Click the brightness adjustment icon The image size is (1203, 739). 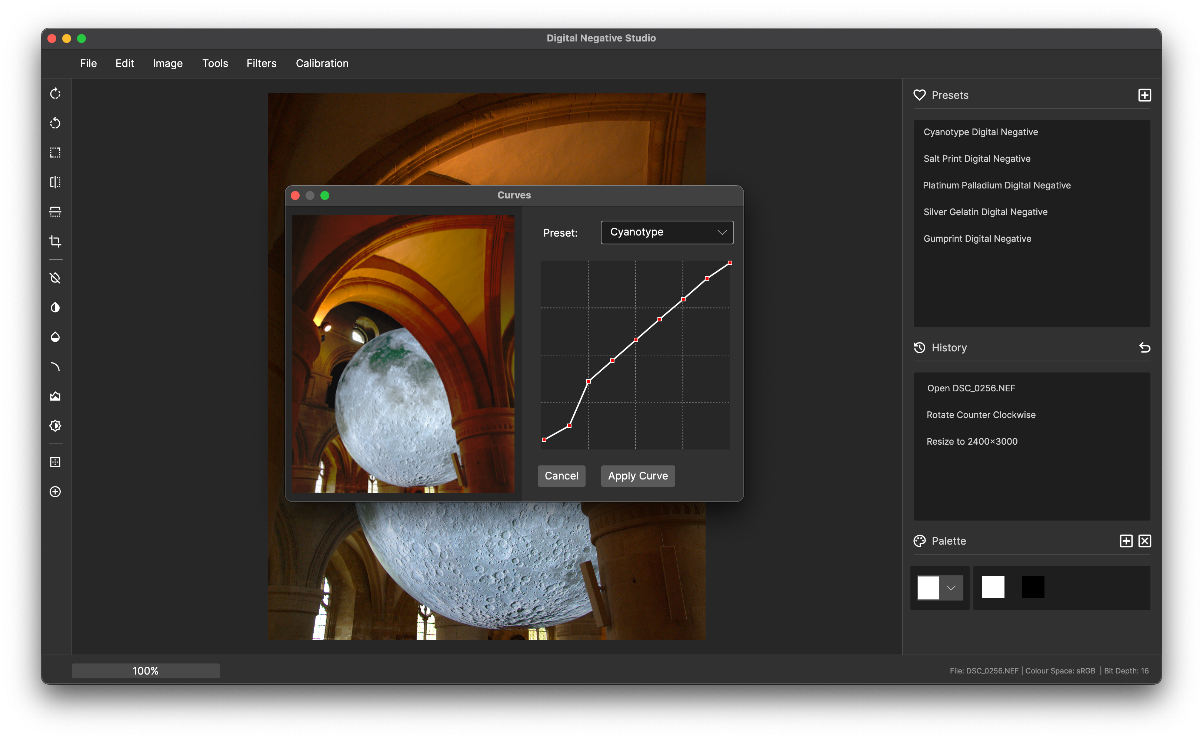[55, 426]
